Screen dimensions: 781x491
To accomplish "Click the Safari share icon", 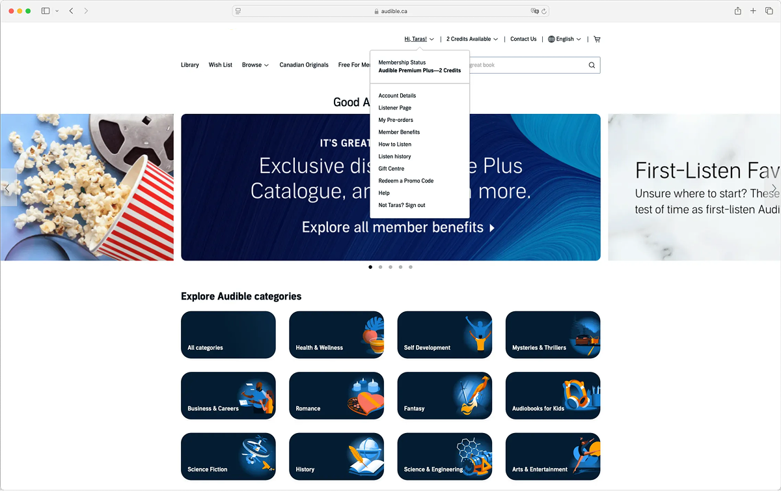I will coord(737,11).
